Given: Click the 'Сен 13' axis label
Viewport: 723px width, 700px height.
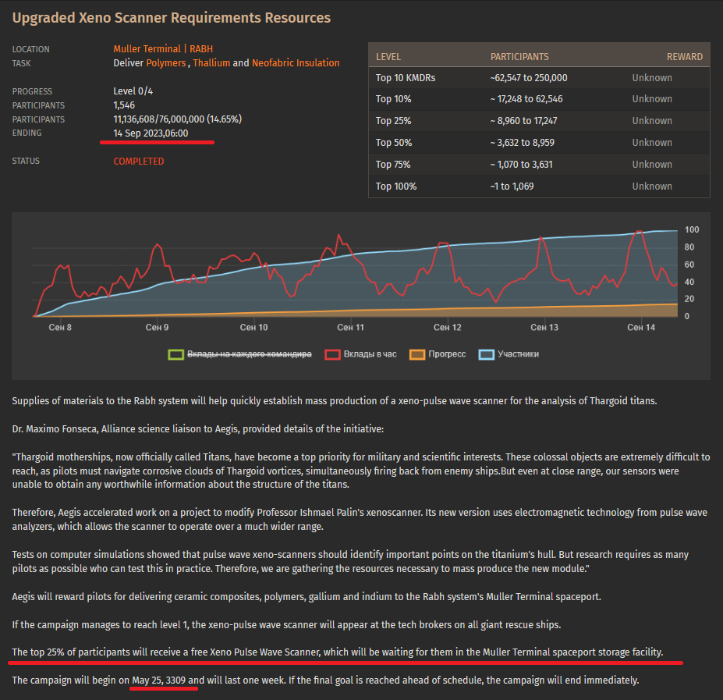Looking at the screenshot, I should pyautogui.click(x=544, y=327).
